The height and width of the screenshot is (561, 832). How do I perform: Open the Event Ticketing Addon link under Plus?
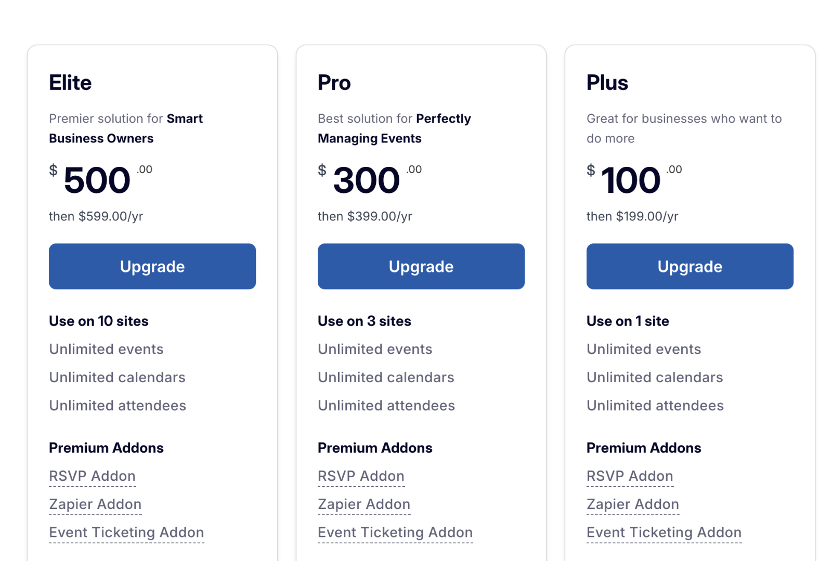pyautogui.click(x=664, y=532)
